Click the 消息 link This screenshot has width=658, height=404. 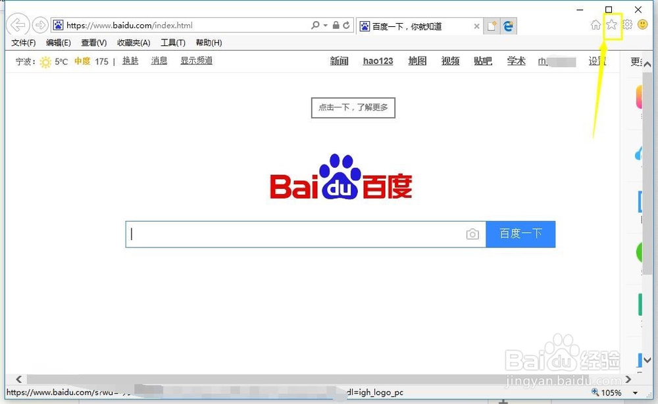coord(159,61)
